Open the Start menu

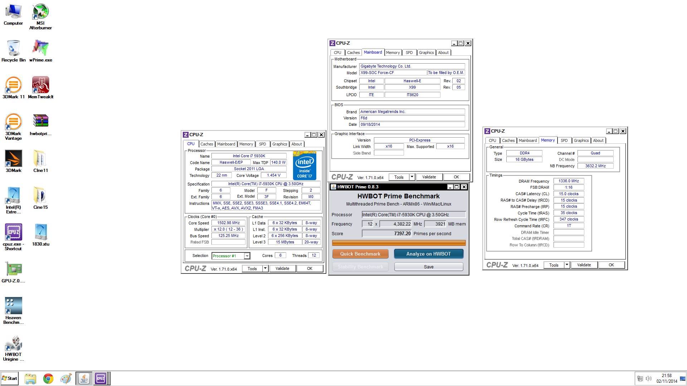point(10,378)
